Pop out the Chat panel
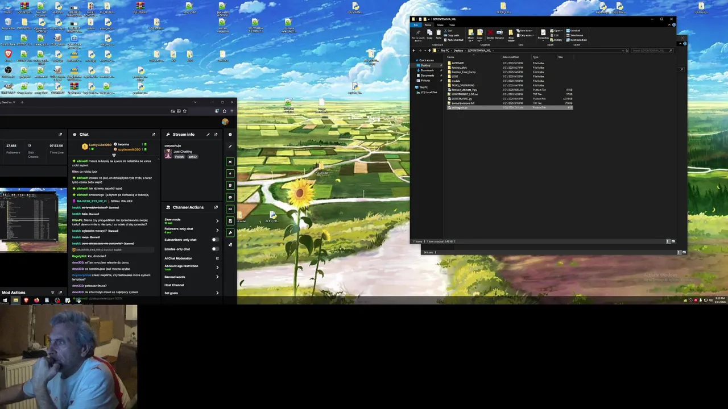 [154, 135]
